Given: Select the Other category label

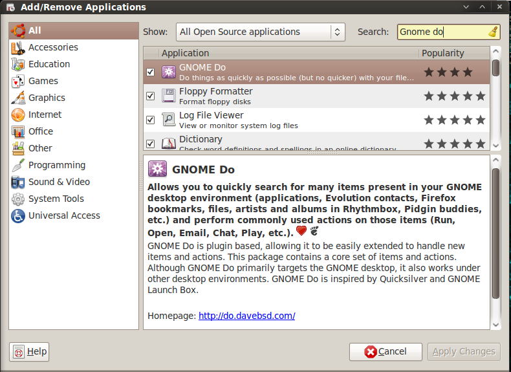Looking at the screenshot, I should [x=40, y=148].
